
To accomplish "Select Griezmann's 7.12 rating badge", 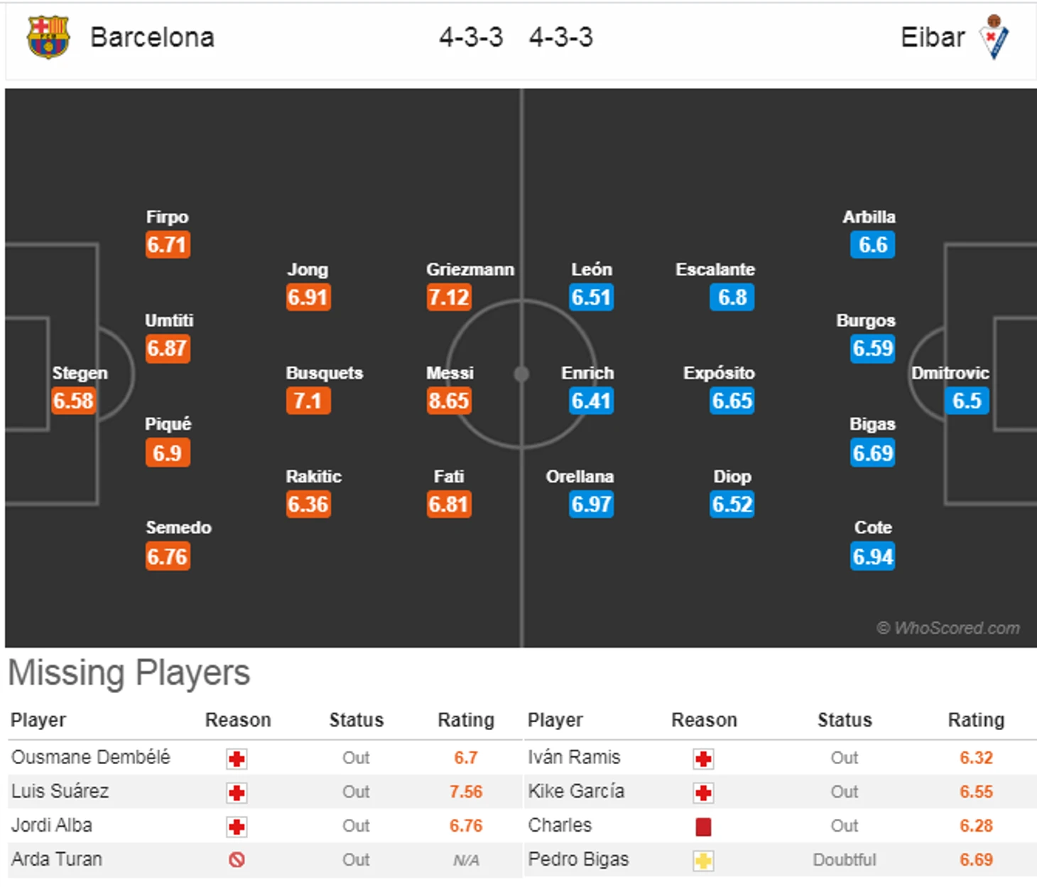I will click(x=449, y=297).
